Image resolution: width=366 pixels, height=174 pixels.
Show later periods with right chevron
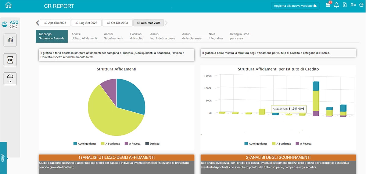click(167, 23)
